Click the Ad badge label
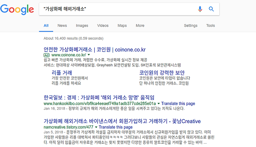Screen dimensions: 256x147 (46, 55)
